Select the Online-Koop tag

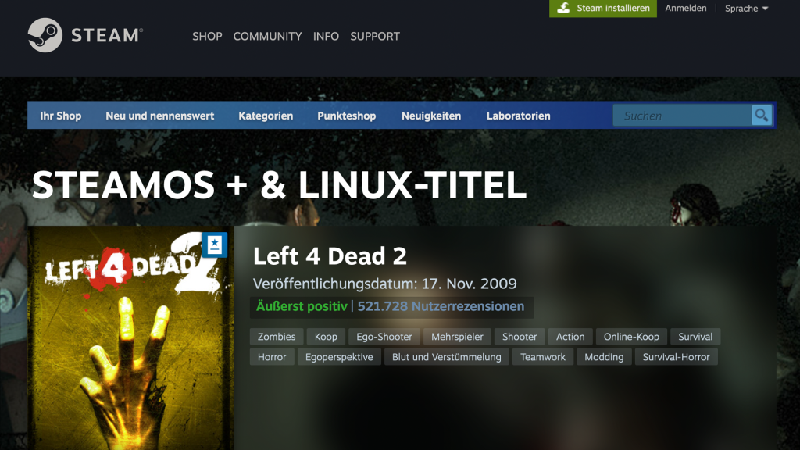tap(631, 337)
